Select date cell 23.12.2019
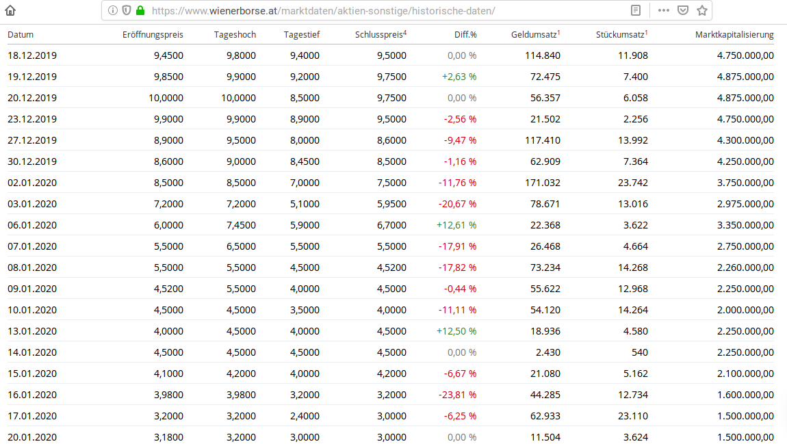 pyautogui.click(x=32, y=120)
